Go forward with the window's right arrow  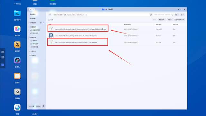[x=33, y=9]
